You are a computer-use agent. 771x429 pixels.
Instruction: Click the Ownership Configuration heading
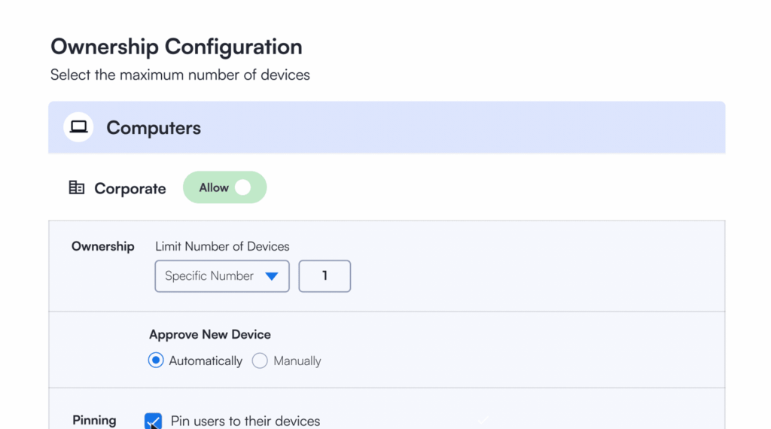176,47
